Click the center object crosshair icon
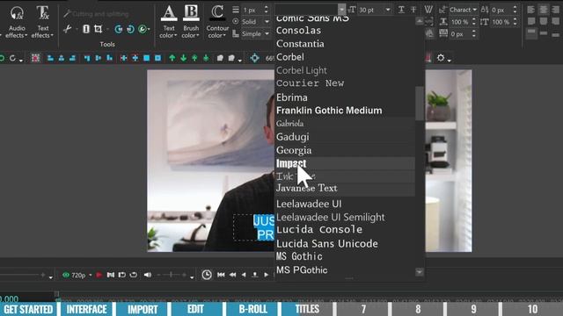Image resolution: width=563 pixels, height=316 pixels. [254, 58]
